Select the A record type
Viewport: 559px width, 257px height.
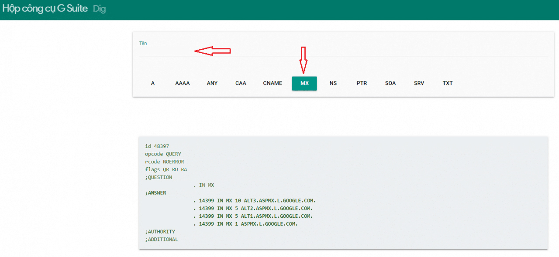tap(153, 83)
